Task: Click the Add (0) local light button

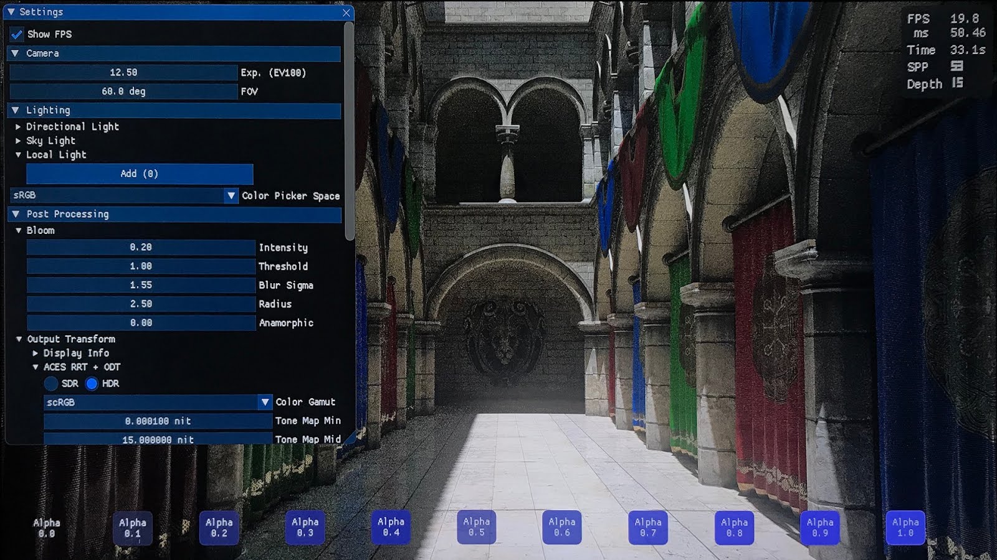Action: click(140, 174)
